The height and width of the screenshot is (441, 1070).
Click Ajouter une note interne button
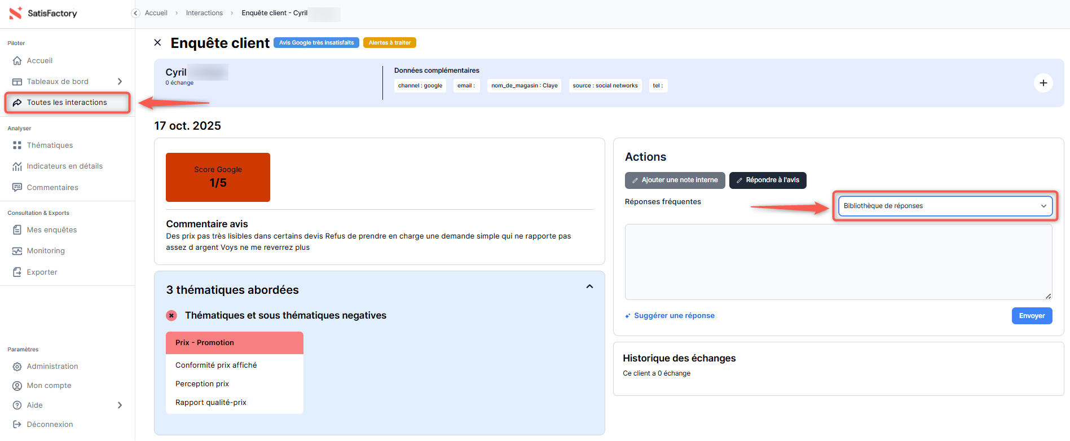coord(675,180)
